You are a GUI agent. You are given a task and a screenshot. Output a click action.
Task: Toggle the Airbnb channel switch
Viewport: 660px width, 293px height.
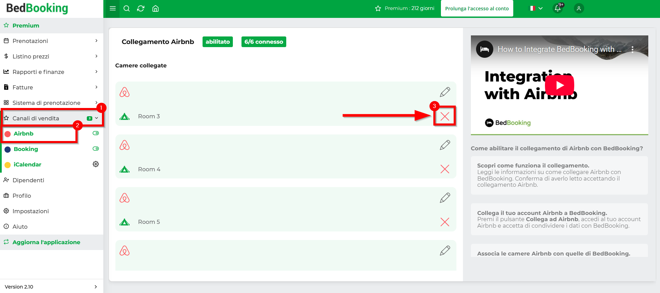tap(96, 133)
